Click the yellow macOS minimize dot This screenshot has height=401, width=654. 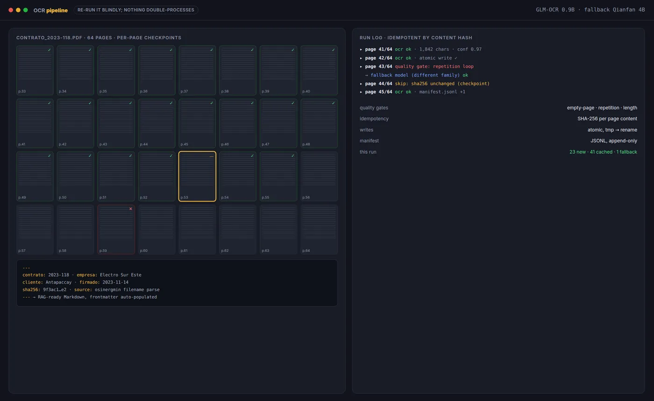(18, 10)
